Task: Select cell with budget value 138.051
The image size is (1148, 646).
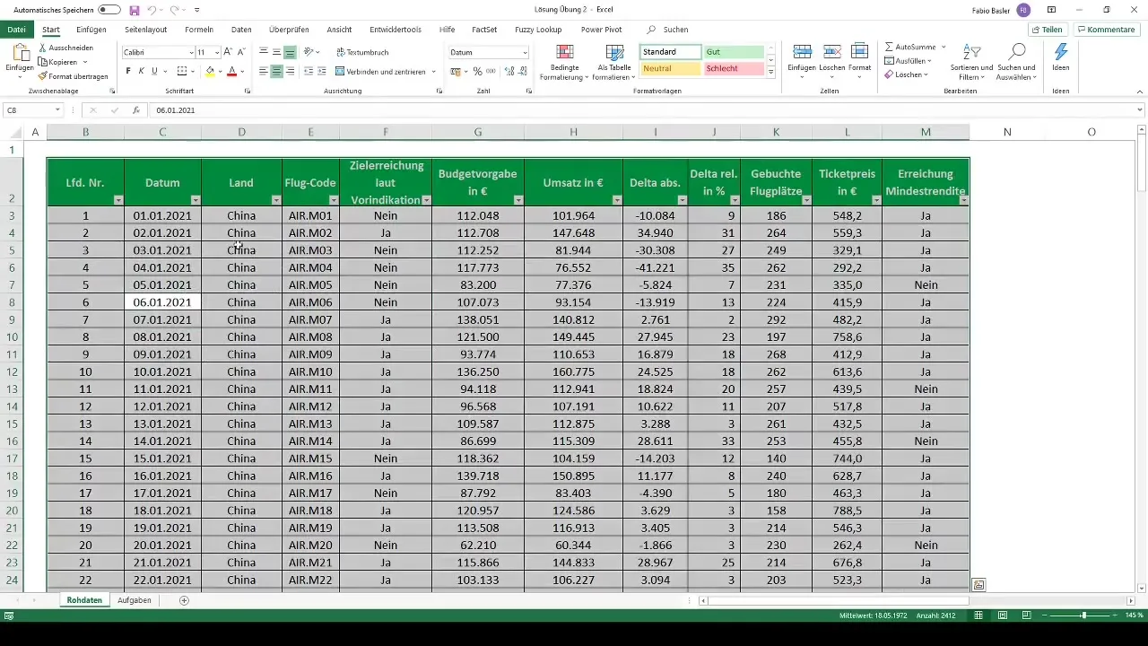Action: [x=478, y=319]
